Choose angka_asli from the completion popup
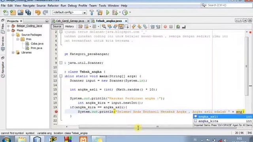Image resolution: width=253 pixels, height=142 pixels. click(x=223, y=116)
